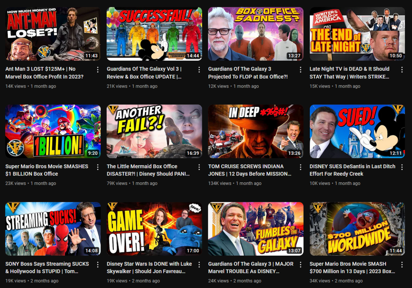Play the $700 Million Worldwide thumbnail
412x288 pixels.
pos(357,229)
